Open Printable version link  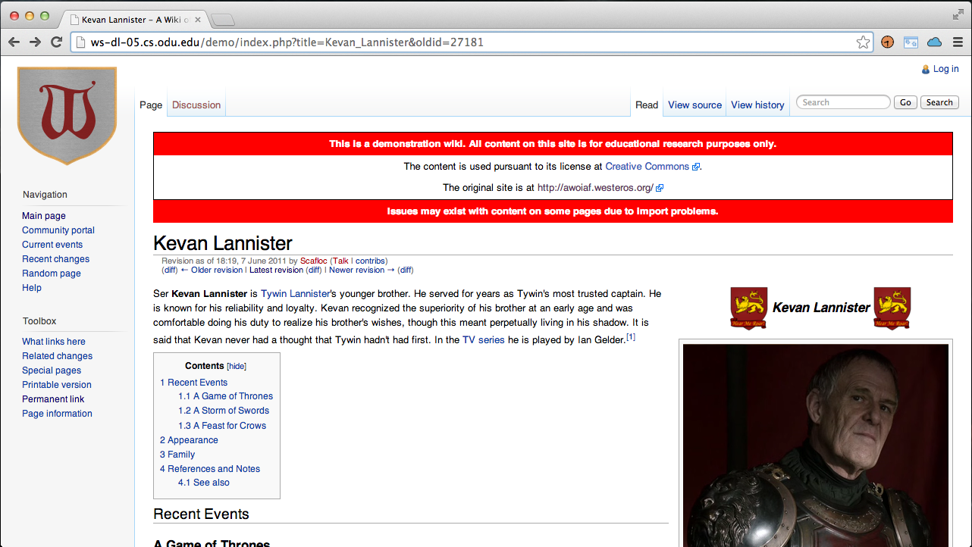pos(57,385)
